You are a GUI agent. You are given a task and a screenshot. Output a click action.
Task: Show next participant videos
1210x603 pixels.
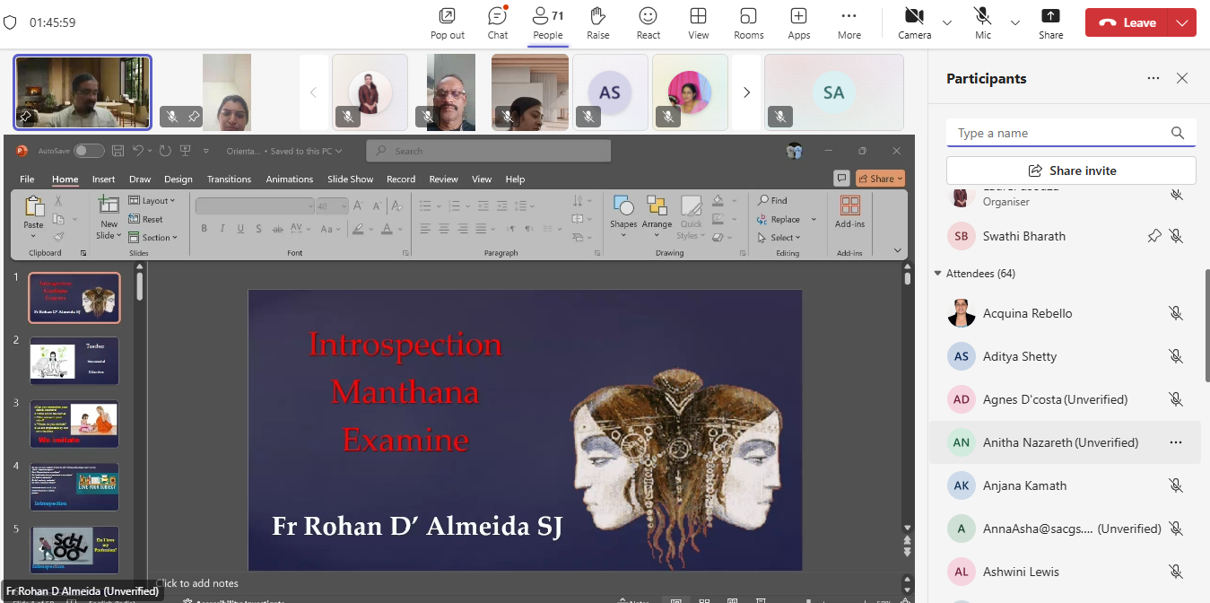(746, 92)
